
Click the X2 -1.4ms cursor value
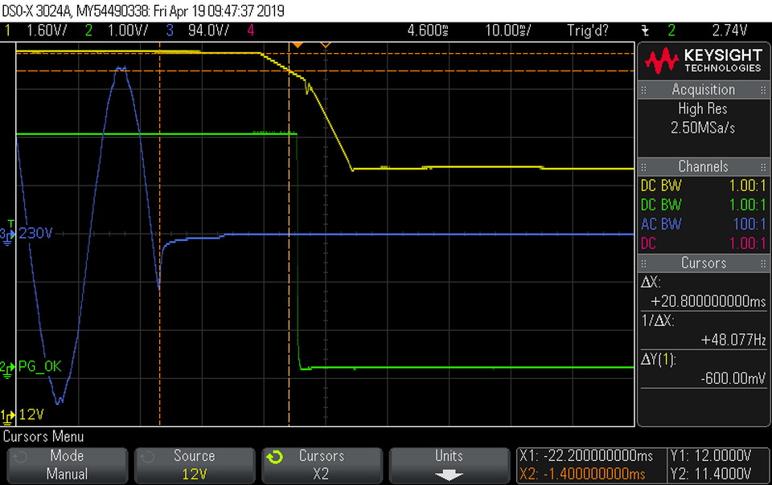(x=582, y=475)
